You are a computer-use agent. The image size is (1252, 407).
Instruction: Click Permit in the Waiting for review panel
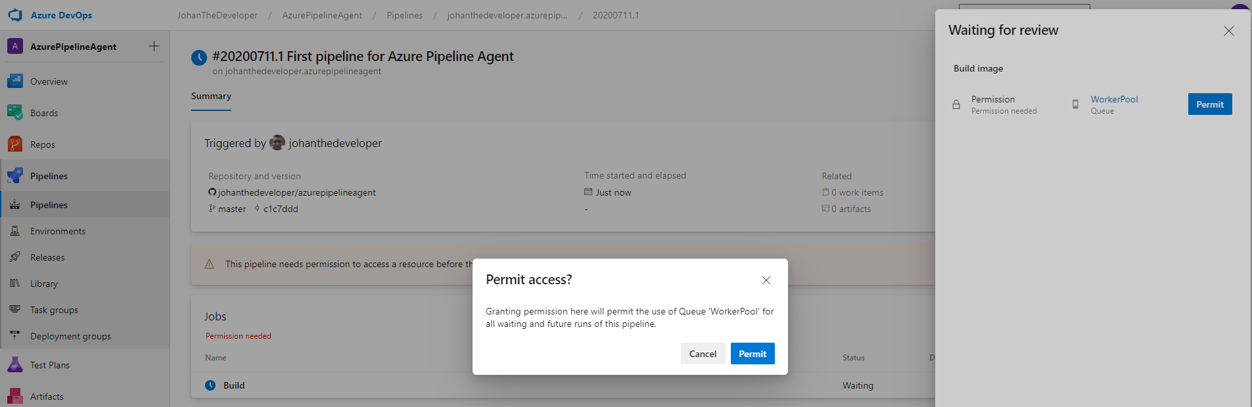coord(1210,104)
